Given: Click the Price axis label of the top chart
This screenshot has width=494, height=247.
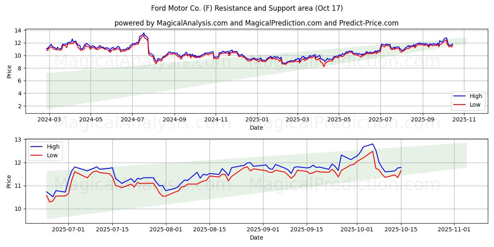Looking at the screenshot, I should pyautogui.click(x=9, y=71).
